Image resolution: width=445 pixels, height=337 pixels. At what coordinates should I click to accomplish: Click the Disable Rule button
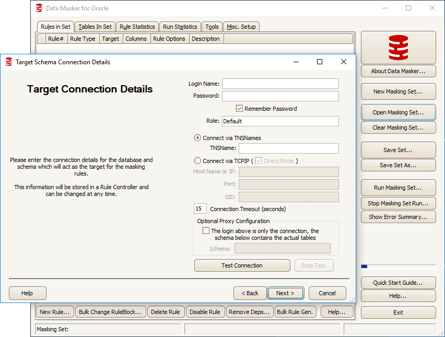[x=205, y=312]
